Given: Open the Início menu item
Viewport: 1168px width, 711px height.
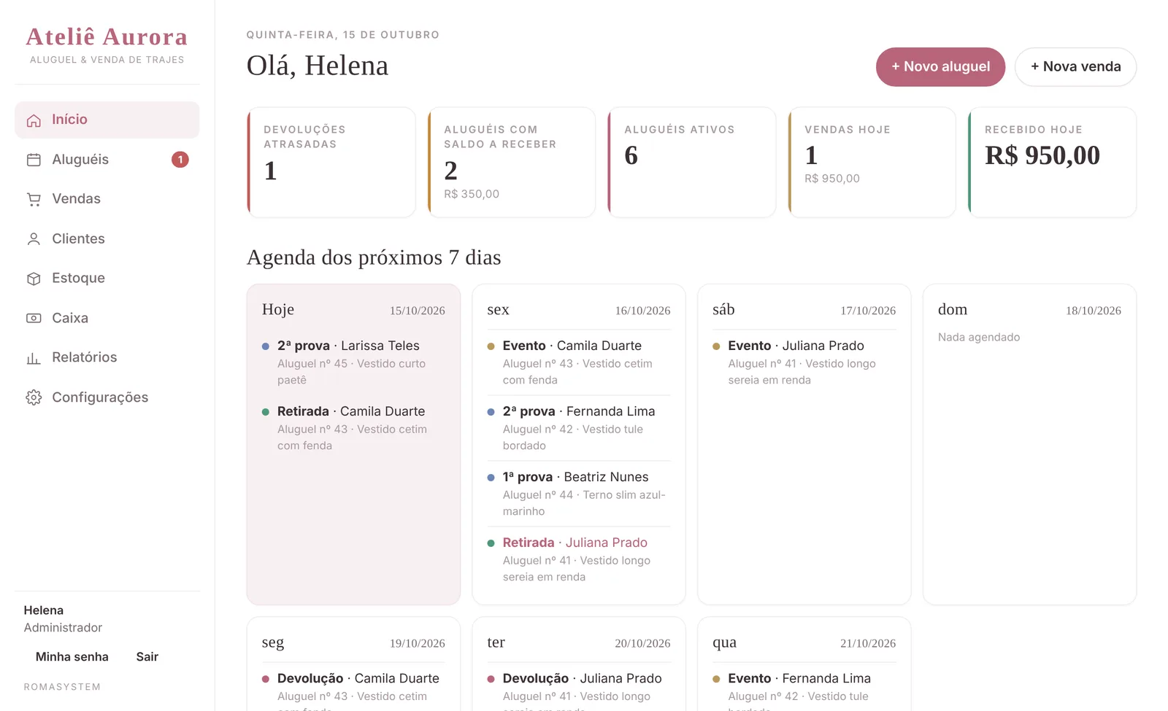Looking at the screenshot, I should click(x=107, y=120).
